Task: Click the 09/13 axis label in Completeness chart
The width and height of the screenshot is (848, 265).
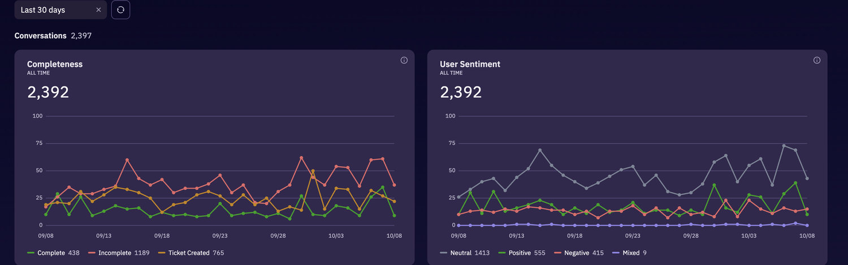Action: [103, 236]
